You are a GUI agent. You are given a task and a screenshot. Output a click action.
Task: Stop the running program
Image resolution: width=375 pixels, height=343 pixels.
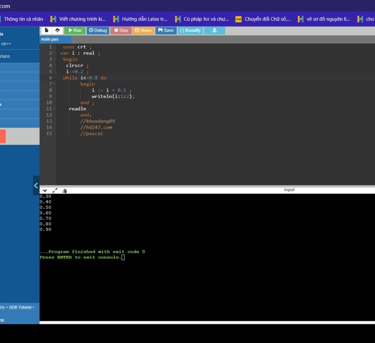pyautogui.click(x=121, y=30)
